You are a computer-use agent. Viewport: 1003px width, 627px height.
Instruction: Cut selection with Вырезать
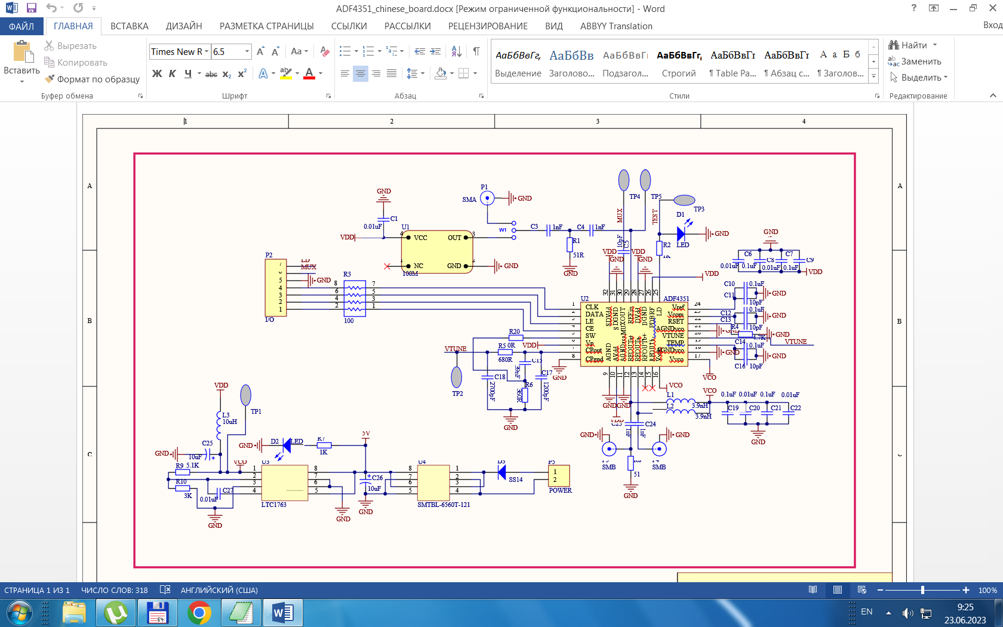tap(70, 46)
